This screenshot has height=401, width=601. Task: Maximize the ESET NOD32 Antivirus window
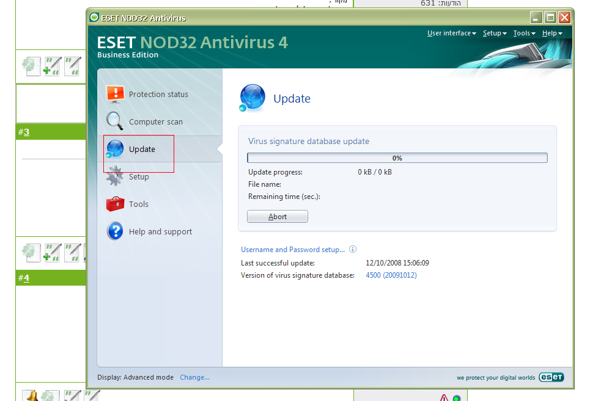[550, 17]
